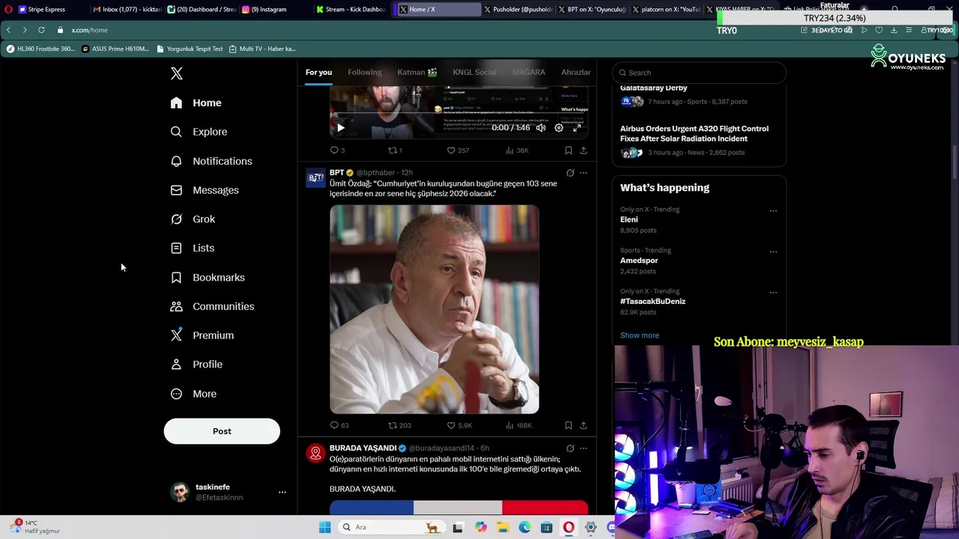View analytics for 168K views BPT post
The image size is (959, 539).
(x=518, y=425)
